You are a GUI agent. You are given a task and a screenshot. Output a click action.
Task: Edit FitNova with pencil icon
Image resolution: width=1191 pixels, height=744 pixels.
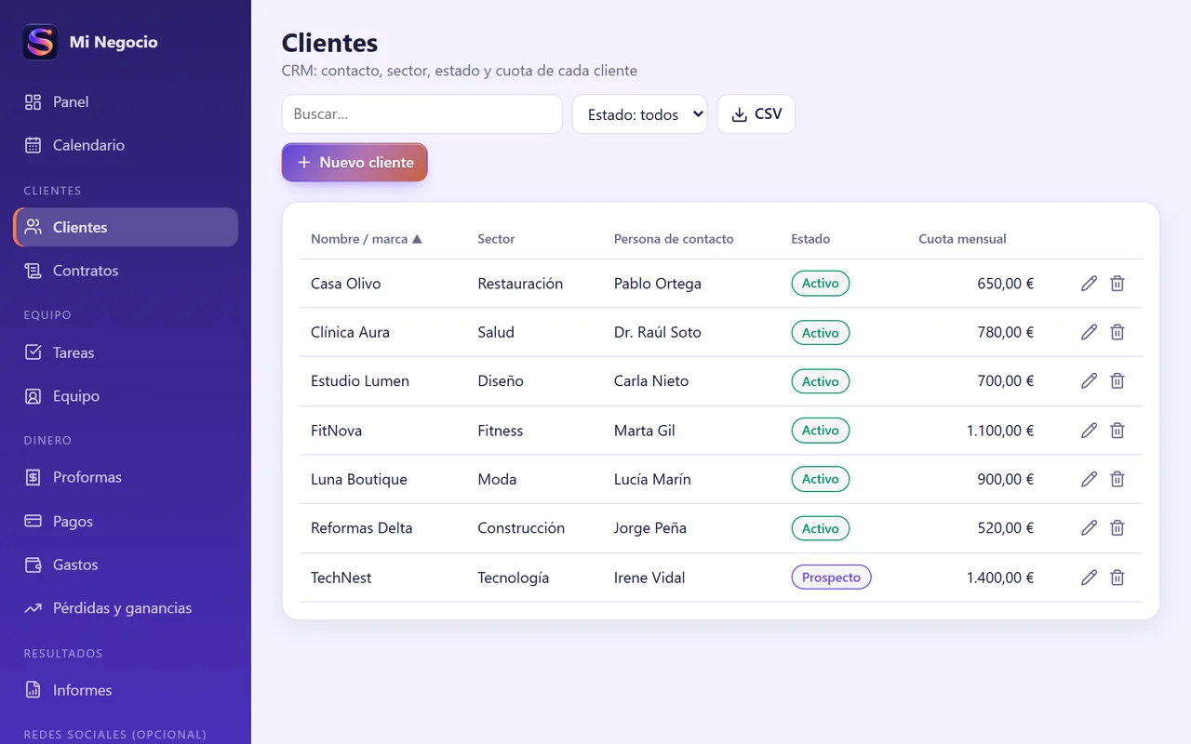click(1089, 431)
